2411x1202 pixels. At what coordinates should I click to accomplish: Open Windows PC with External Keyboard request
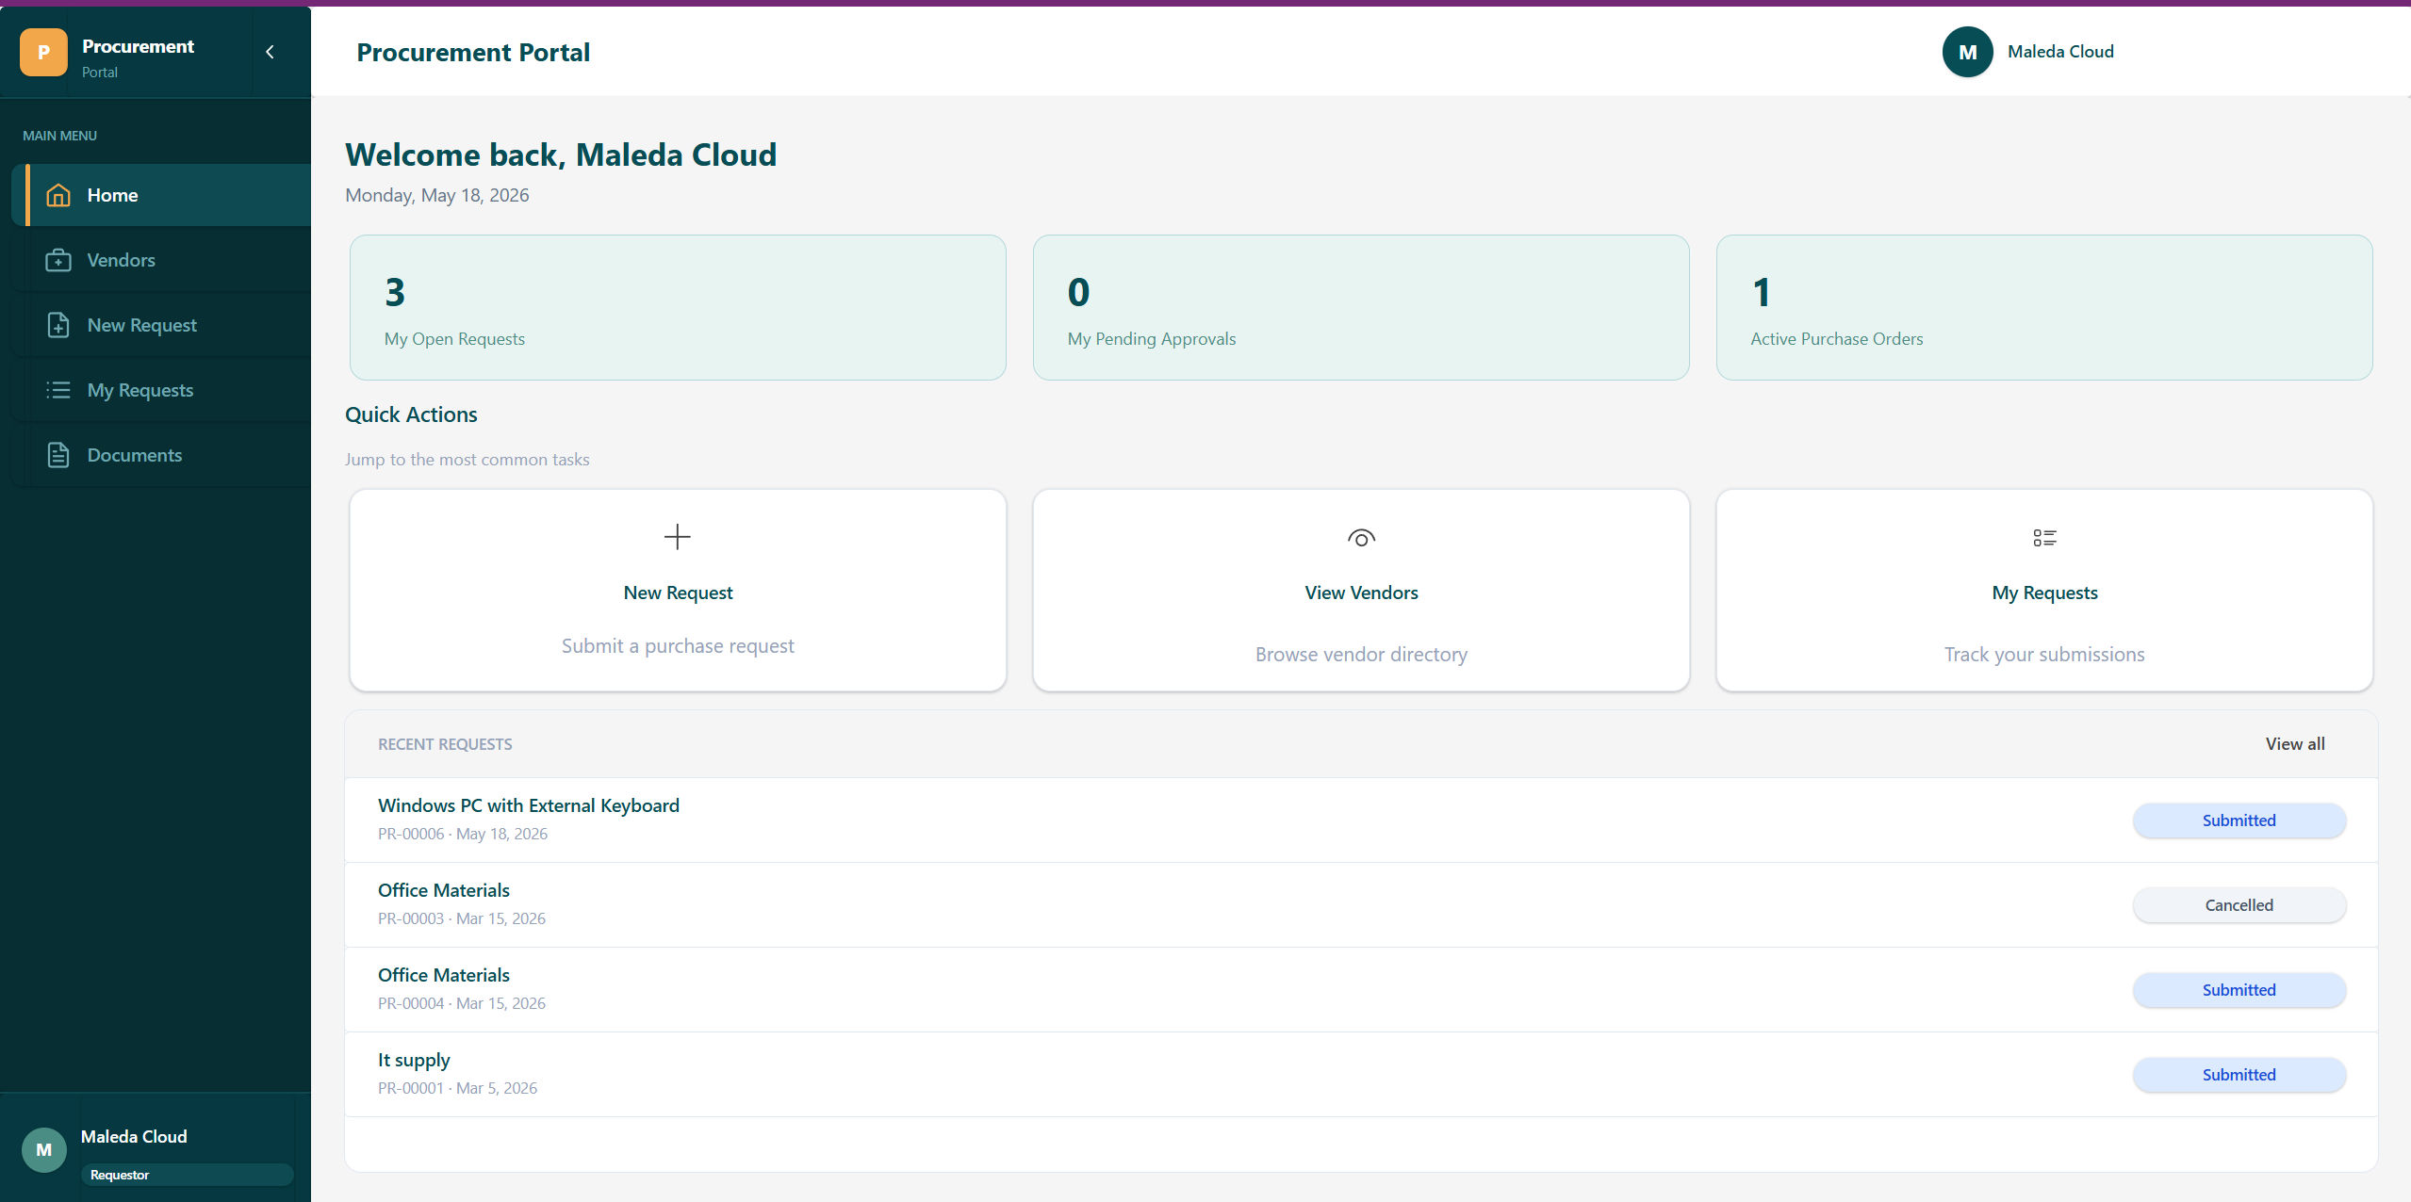pos(1361,820)
